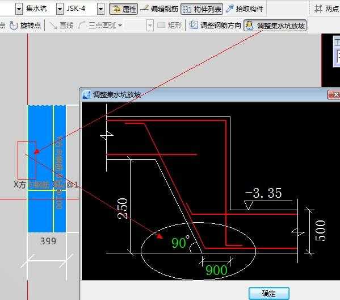This screenshot has width=340, height=300.
Task: Select the 三点画弧 three-point arc tool
Action: coord(96,26)
